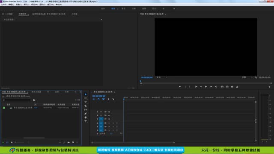274x154 pixels.
Task: Select the highlighted Editing workspace tab
Action: click(x=113, y=9)
